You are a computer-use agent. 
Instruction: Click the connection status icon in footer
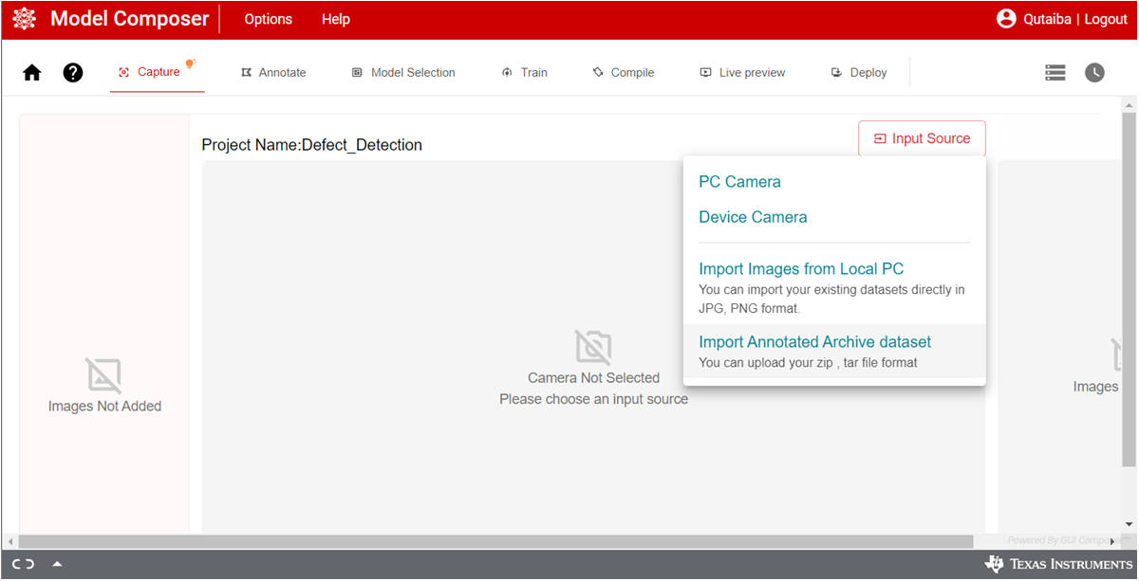pyautogui.click(x=24, y=564)
